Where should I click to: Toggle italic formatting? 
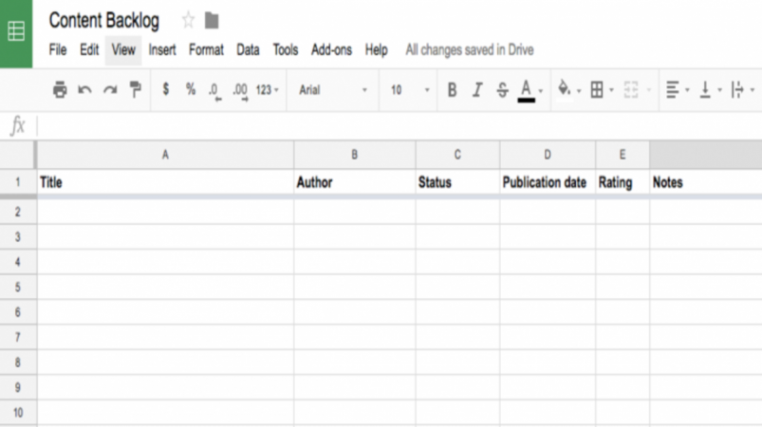click(x=477, y=90)
